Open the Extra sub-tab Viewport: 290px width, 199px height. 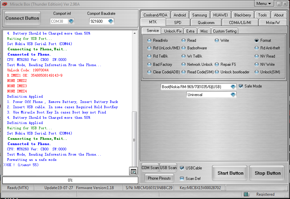[x=190, y=31]
